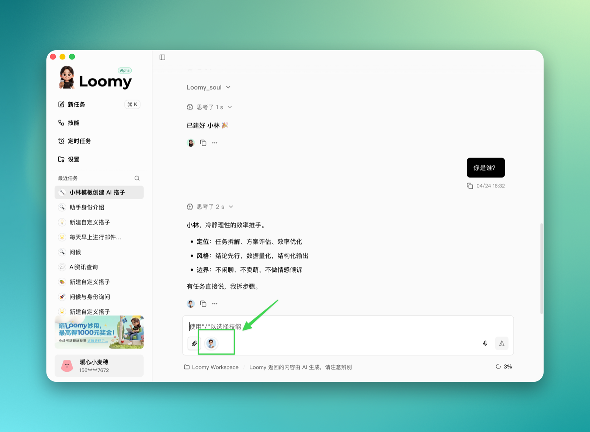Click the 你是谁? message bubble
This screenshot has height=432, width=590.
pos(486,168)
